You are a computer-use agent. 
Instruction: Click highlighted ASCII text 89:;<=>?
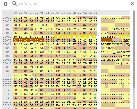click(122, 37)
